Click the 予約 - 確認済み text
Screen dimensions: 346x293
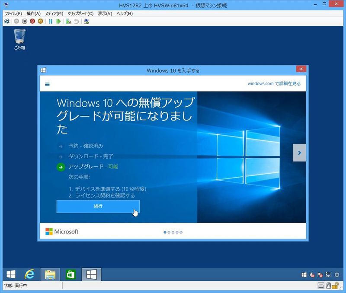point(86,146)
